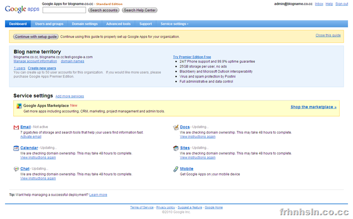
Task: Click the Mobile phone icon
Action: pyautogui.click(x=175, y=169)
